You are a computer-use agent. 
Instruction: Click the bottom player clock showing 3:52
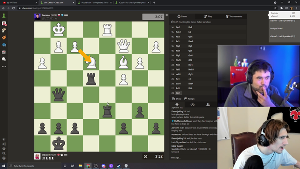(153, 156)
